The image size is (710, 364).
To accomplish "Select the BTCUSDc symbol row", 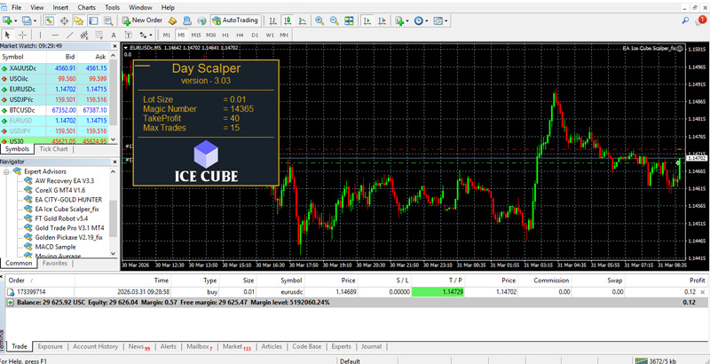I will coord(55,110).
